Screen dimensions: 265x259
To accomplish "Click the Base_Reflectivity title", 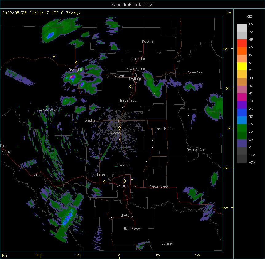I will [x=132, y=5].
